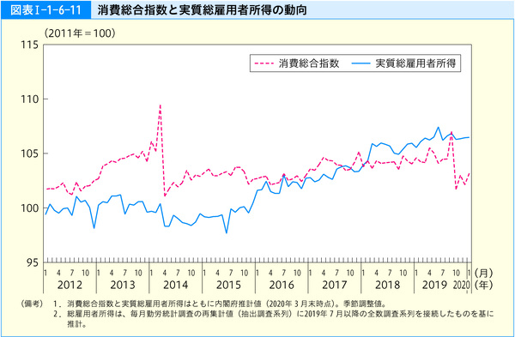Image resolution: width=515 pixels, height=337 pixels.
Task: Click the y-axis label 100
Action: (29, 208)
